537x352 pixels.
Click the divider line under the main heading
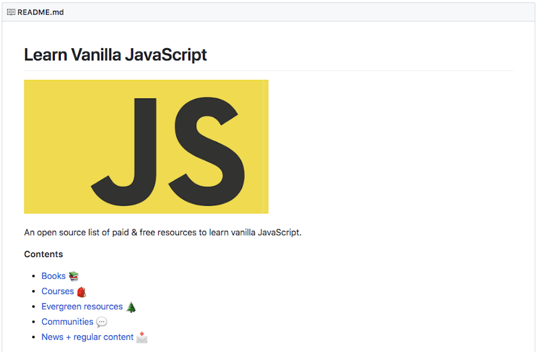coord(268,69)
